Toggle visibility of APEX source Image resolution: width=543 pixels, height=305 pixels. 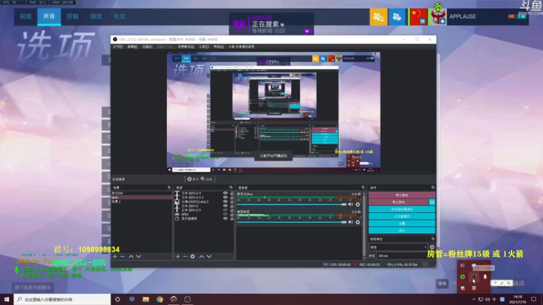(225, 214)
